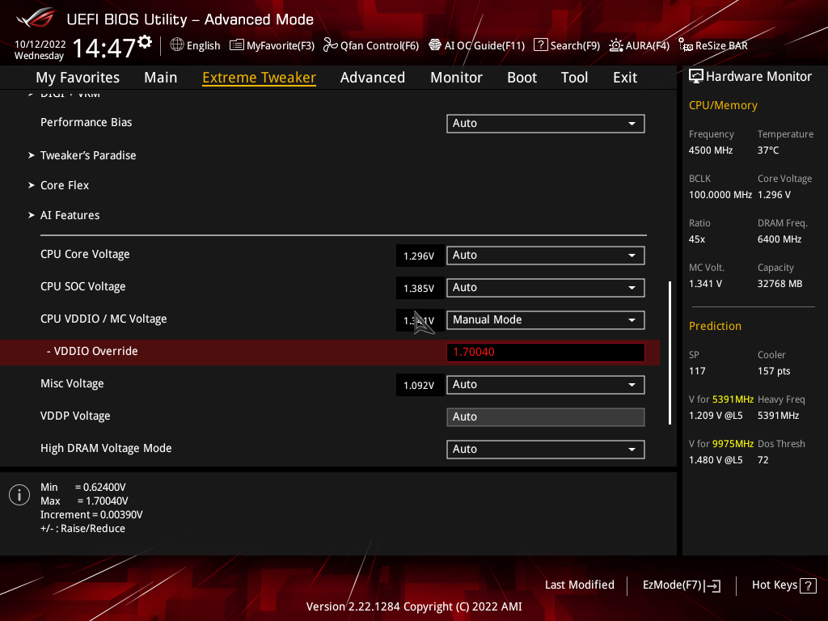828x621 pixels.
Task: Click the VDDP Voltage Auto field
Action: 546,417
